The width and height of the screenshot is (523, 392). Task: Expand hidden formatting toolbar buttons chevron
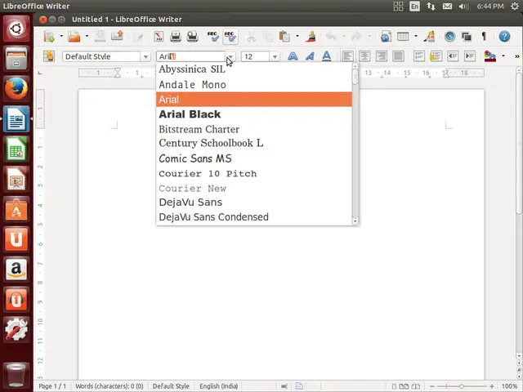coord(517,56)
